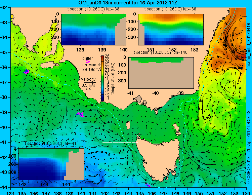Viewport: 252px width, 195px height.
Task: Select the drifter marker south of Tasmania near 146E
Action: coord(148,185)
